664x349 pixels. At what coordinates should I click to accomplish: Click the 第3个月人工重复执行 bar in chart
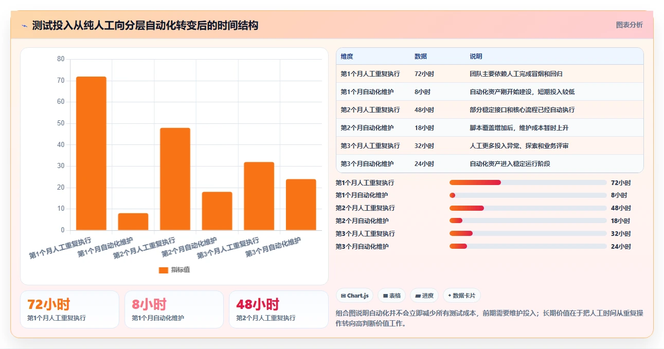coord(259,196)
